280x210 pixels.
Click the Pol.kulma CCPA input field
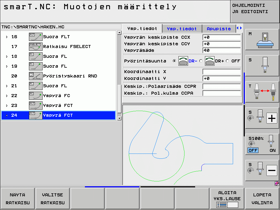click(x=222, y=93)
